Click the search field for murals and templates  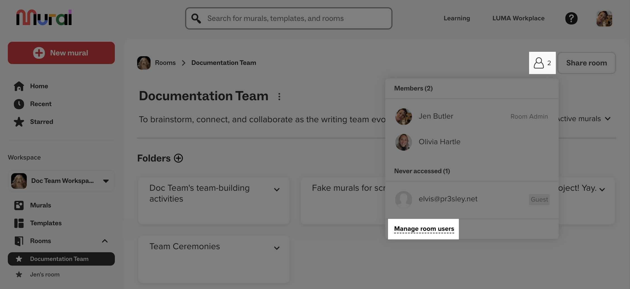[289, 18]
